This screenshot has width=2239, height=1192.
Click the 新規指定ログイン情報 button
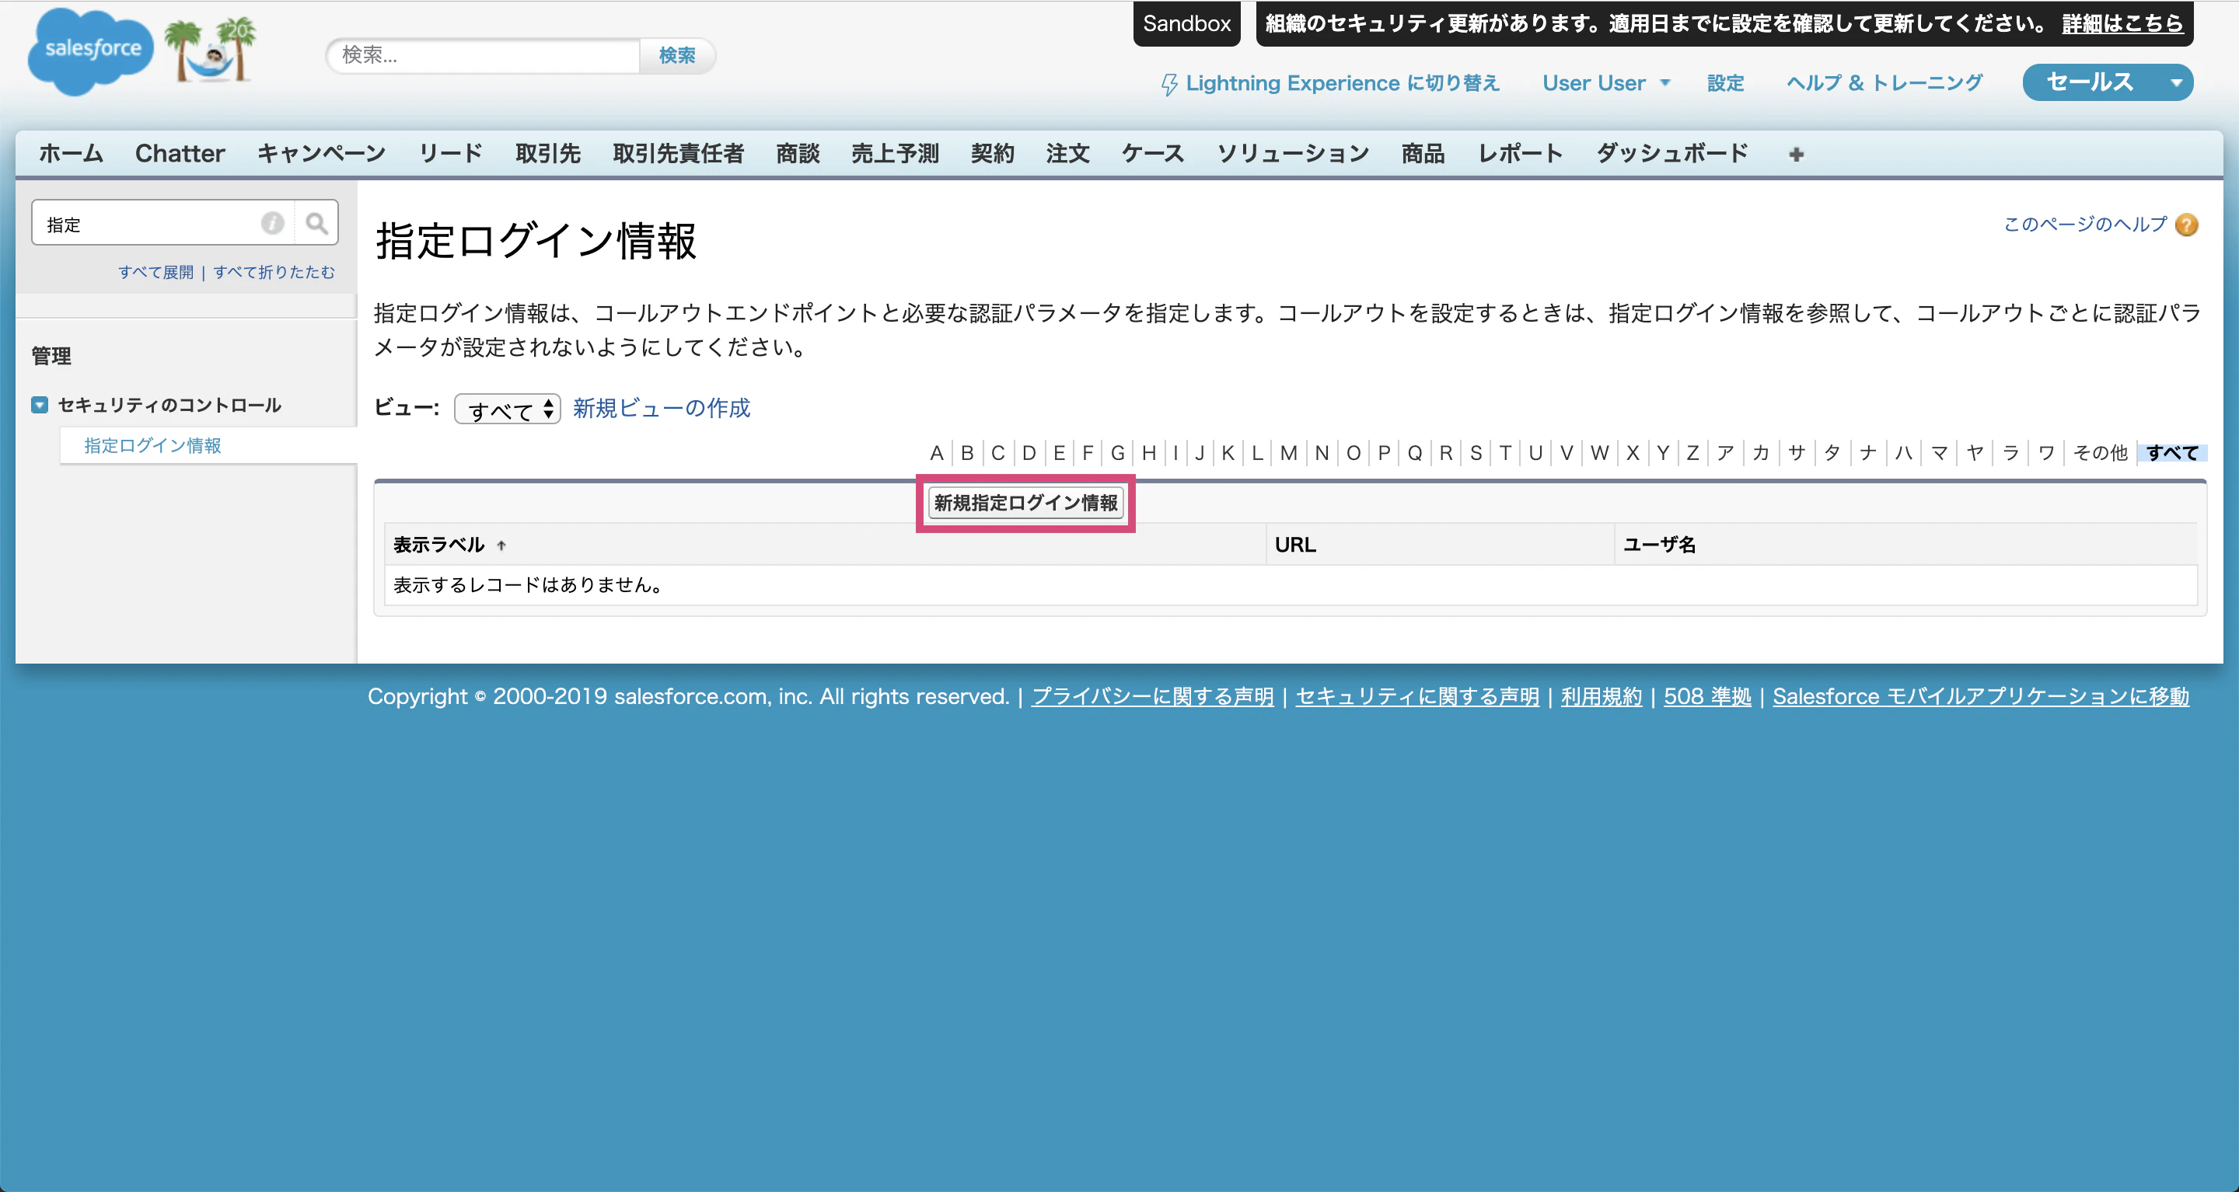(x=1025, y=503)
